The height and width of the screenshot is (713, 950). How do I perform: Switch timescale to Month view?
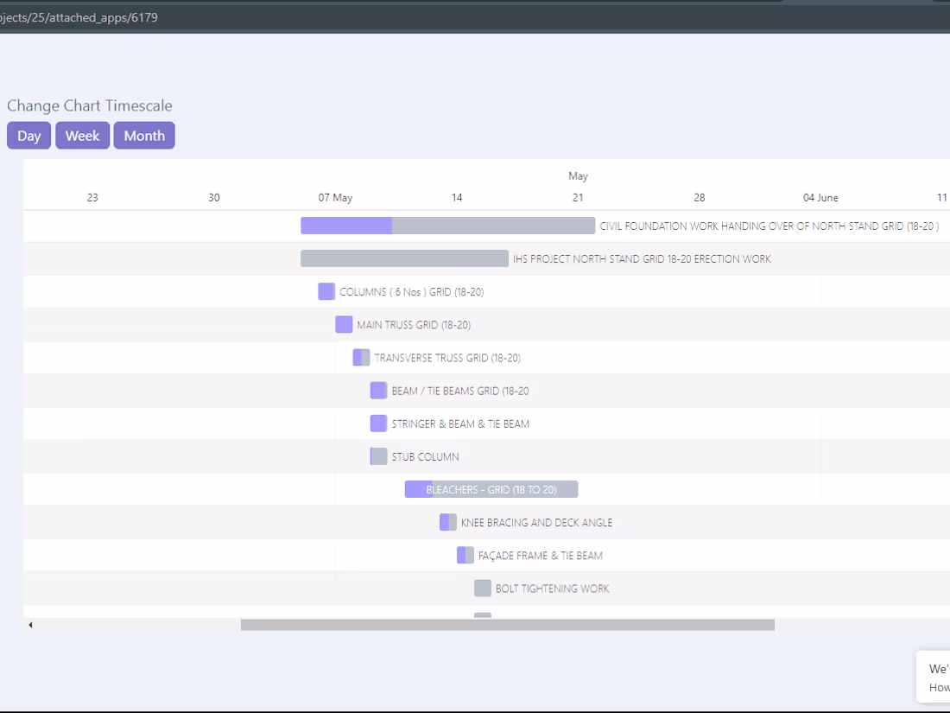click(x=143, y=136)
